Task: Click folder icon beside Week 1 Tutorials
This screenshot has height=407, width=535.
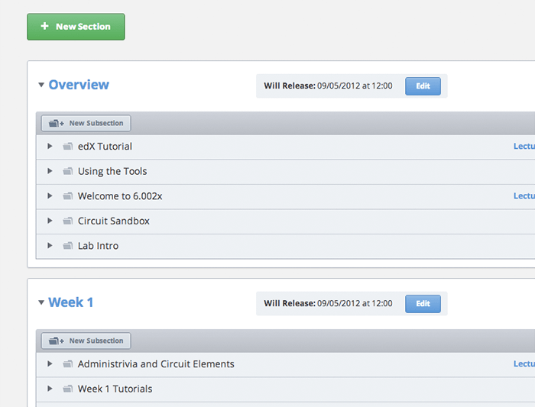Action: coord(67,389)
